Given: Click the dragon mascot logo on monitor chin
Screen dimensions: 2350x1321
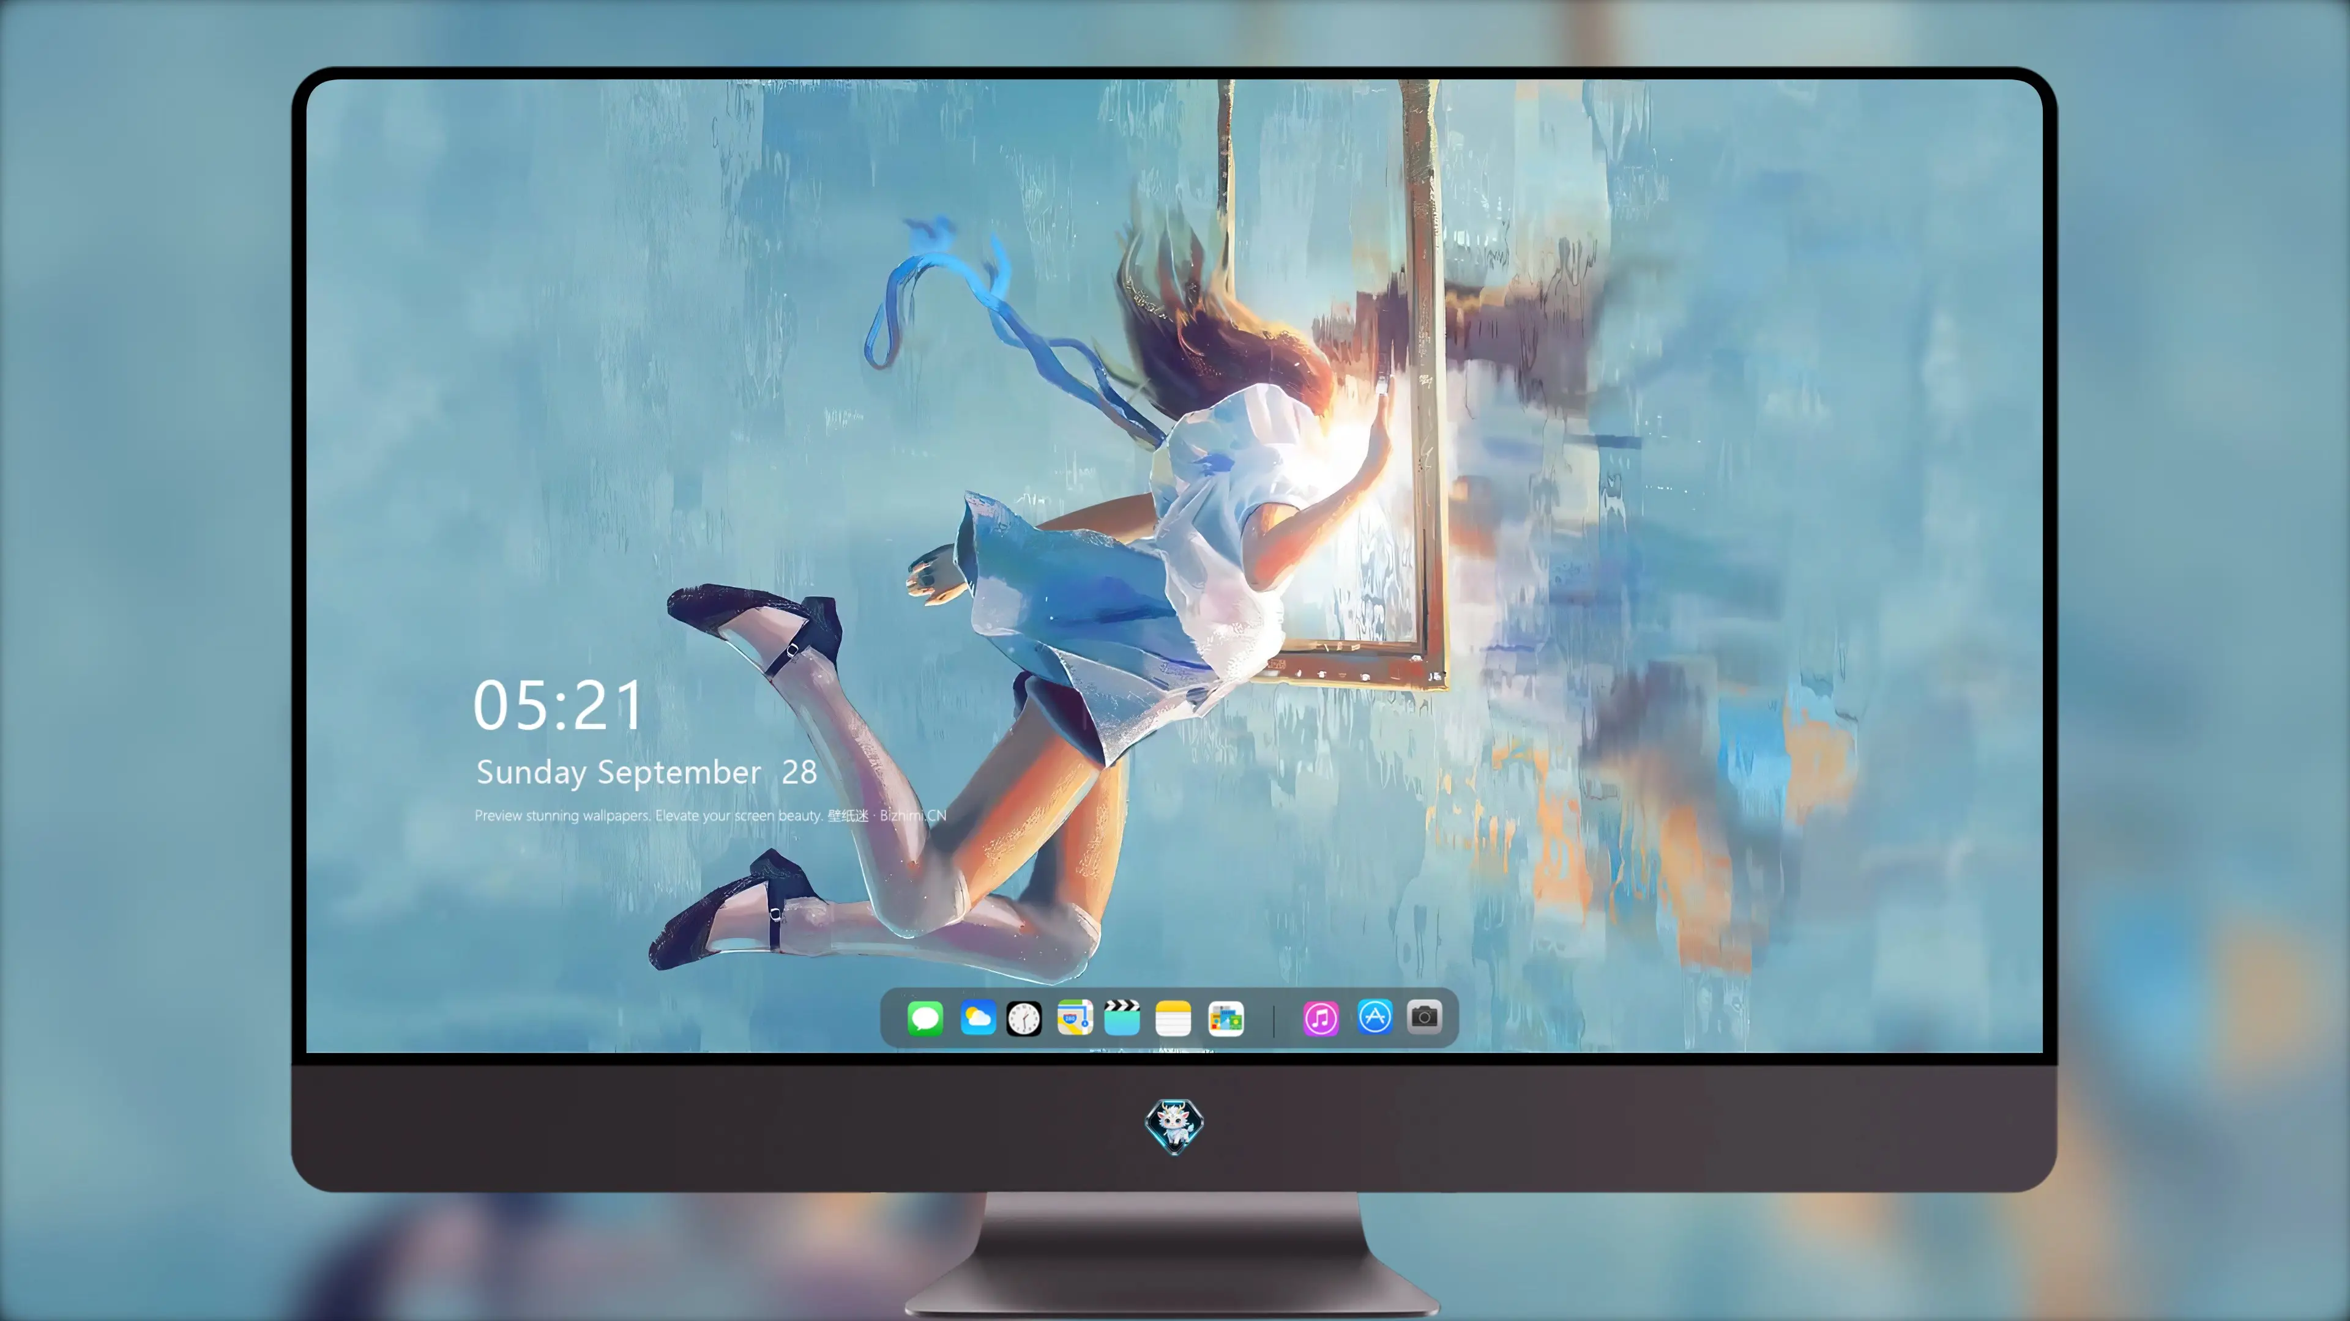Looking at the screenshot, I should pos(1174,1126).
